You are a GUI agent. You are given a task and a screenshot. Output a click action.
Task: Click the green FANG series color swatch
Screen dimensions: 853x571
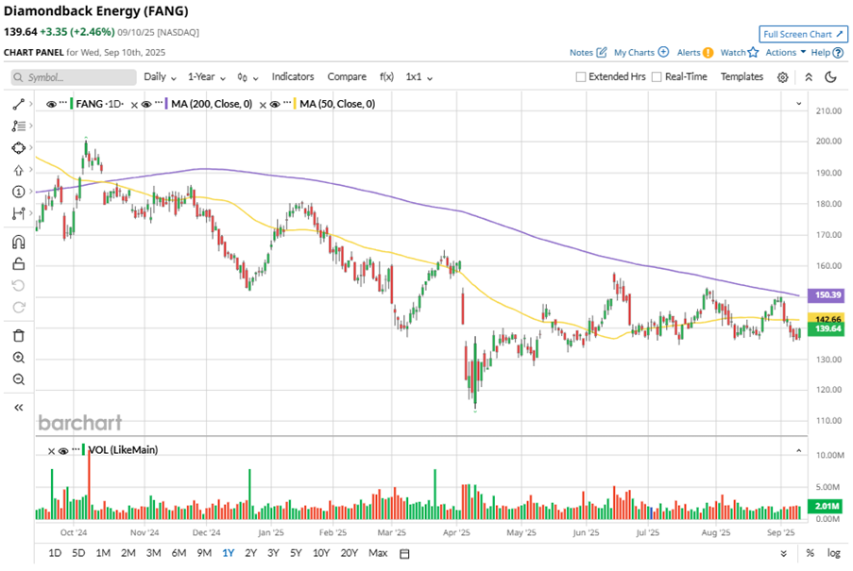pos(71,103)
